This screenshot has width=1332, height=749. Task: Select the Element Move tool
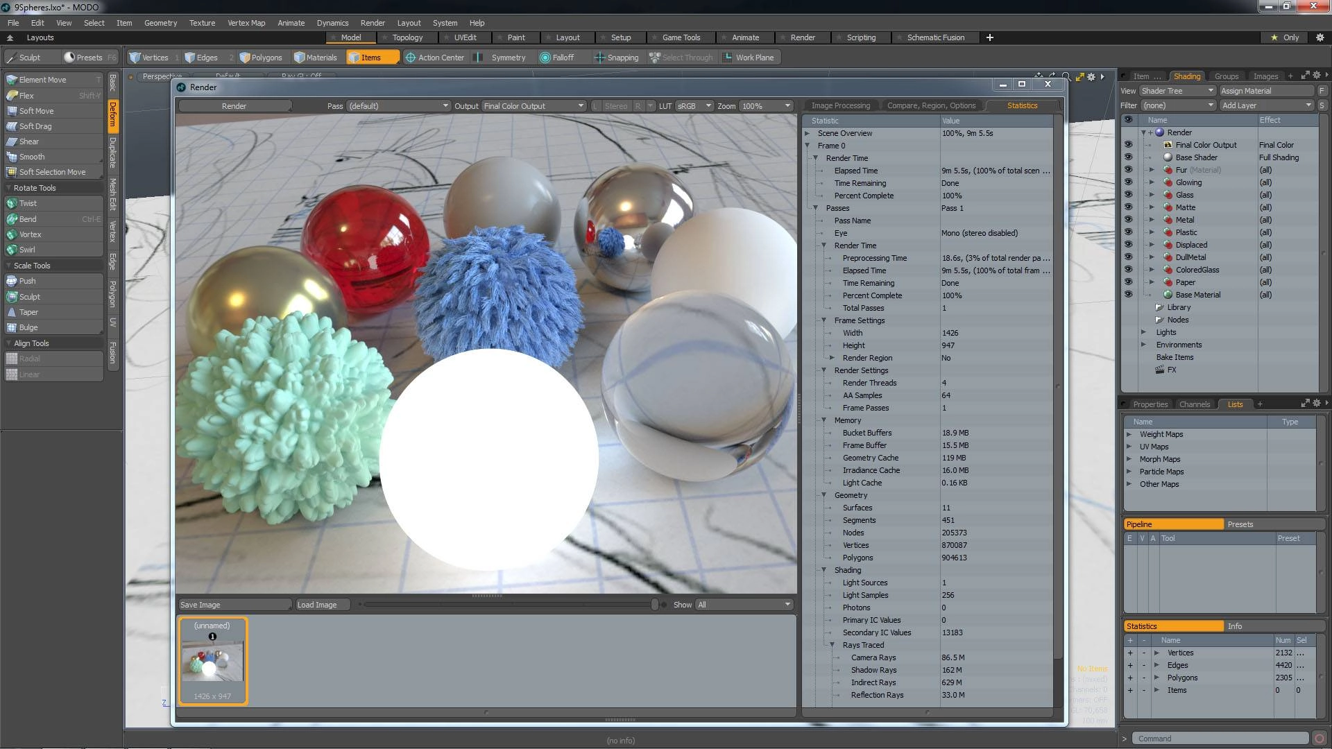pos(53,80)
